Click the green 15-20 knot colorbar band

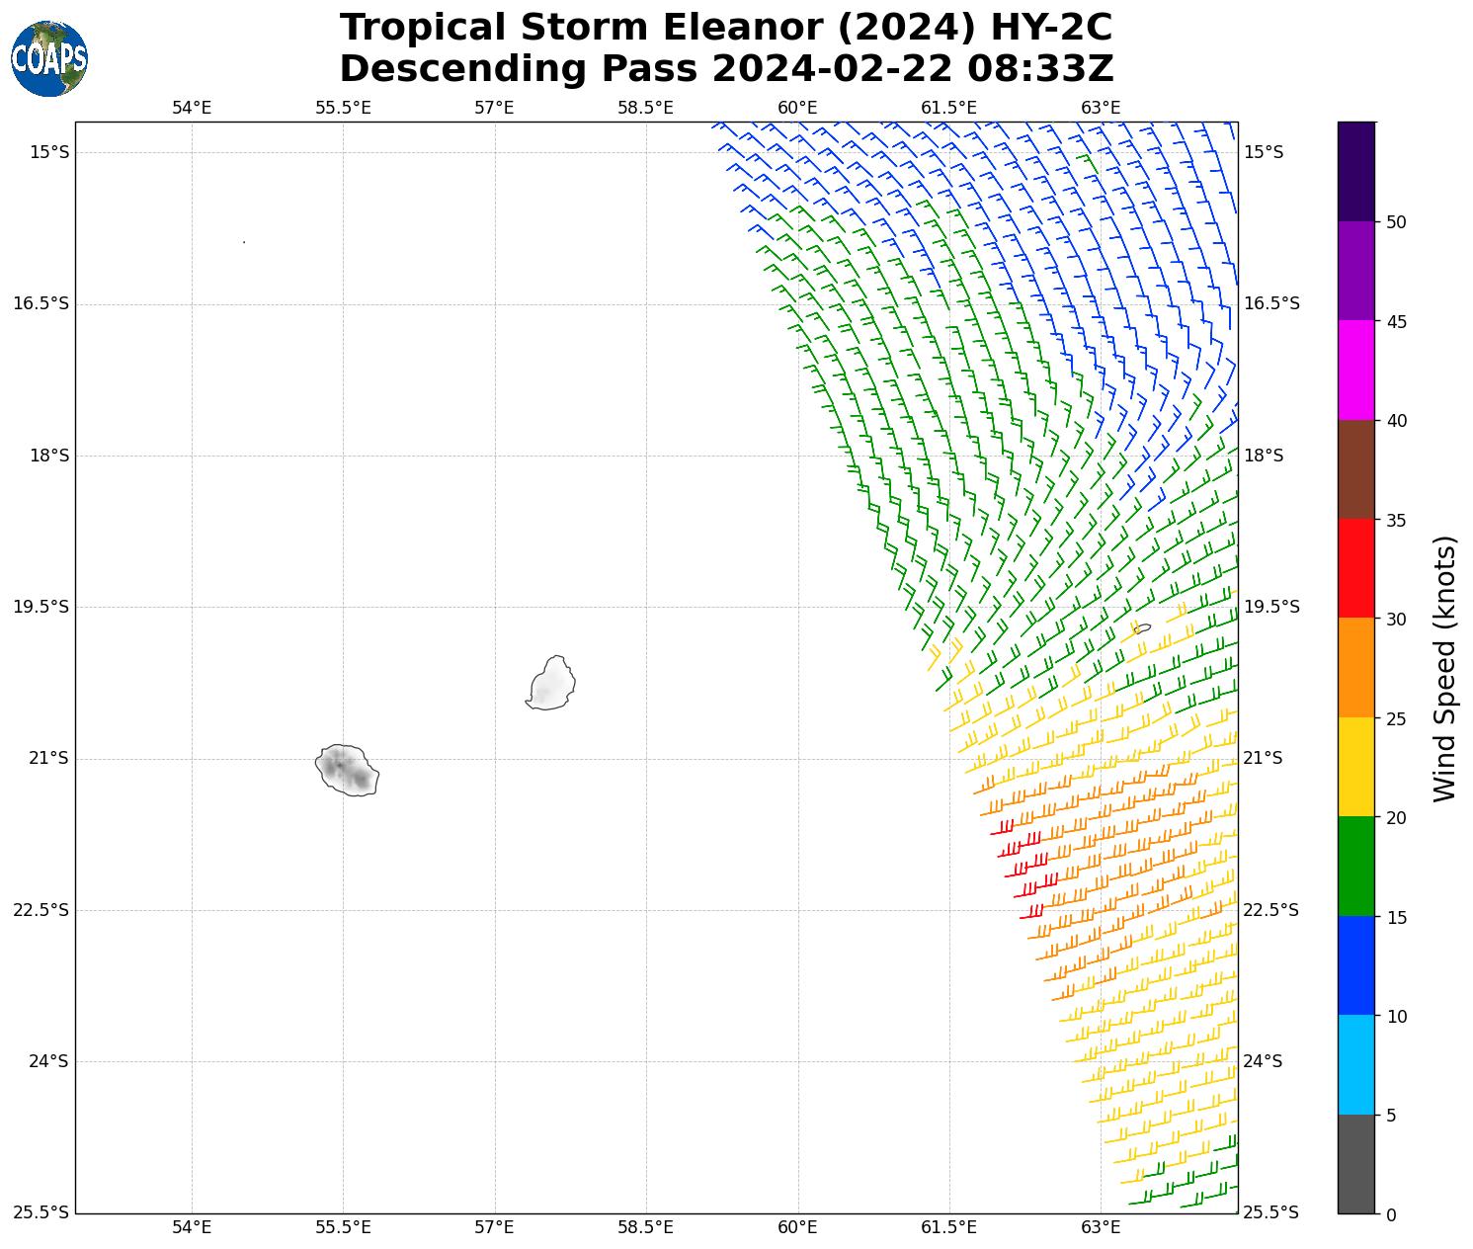click(1355, 867)
